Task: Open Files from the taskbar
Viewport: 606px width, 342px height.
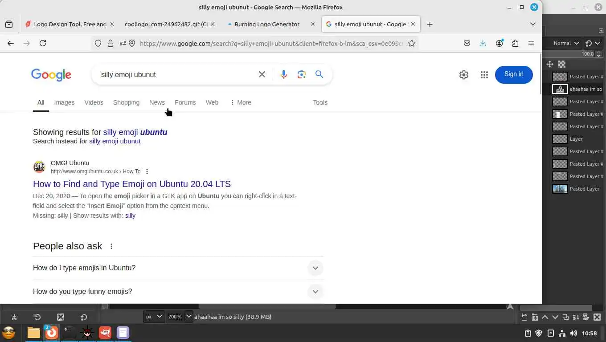Action: pyautogui.click(x=34, y=332)
